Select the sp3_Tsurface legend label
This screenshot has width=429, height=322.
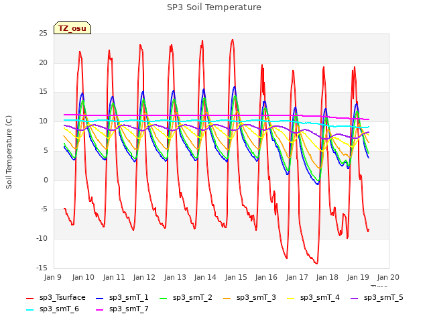pyautogui.click(x=62, y=298)
